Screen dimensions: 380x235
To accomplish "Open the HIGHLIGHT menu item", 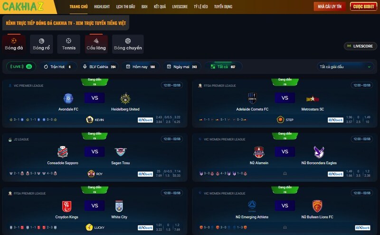I will pos(102,7).
